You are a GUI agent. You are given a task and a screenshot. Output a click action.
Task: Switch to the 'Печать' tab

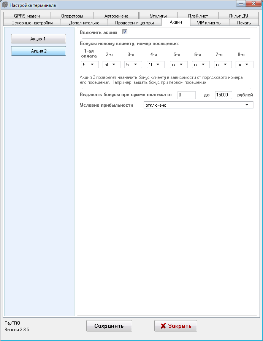coord(244,23)
